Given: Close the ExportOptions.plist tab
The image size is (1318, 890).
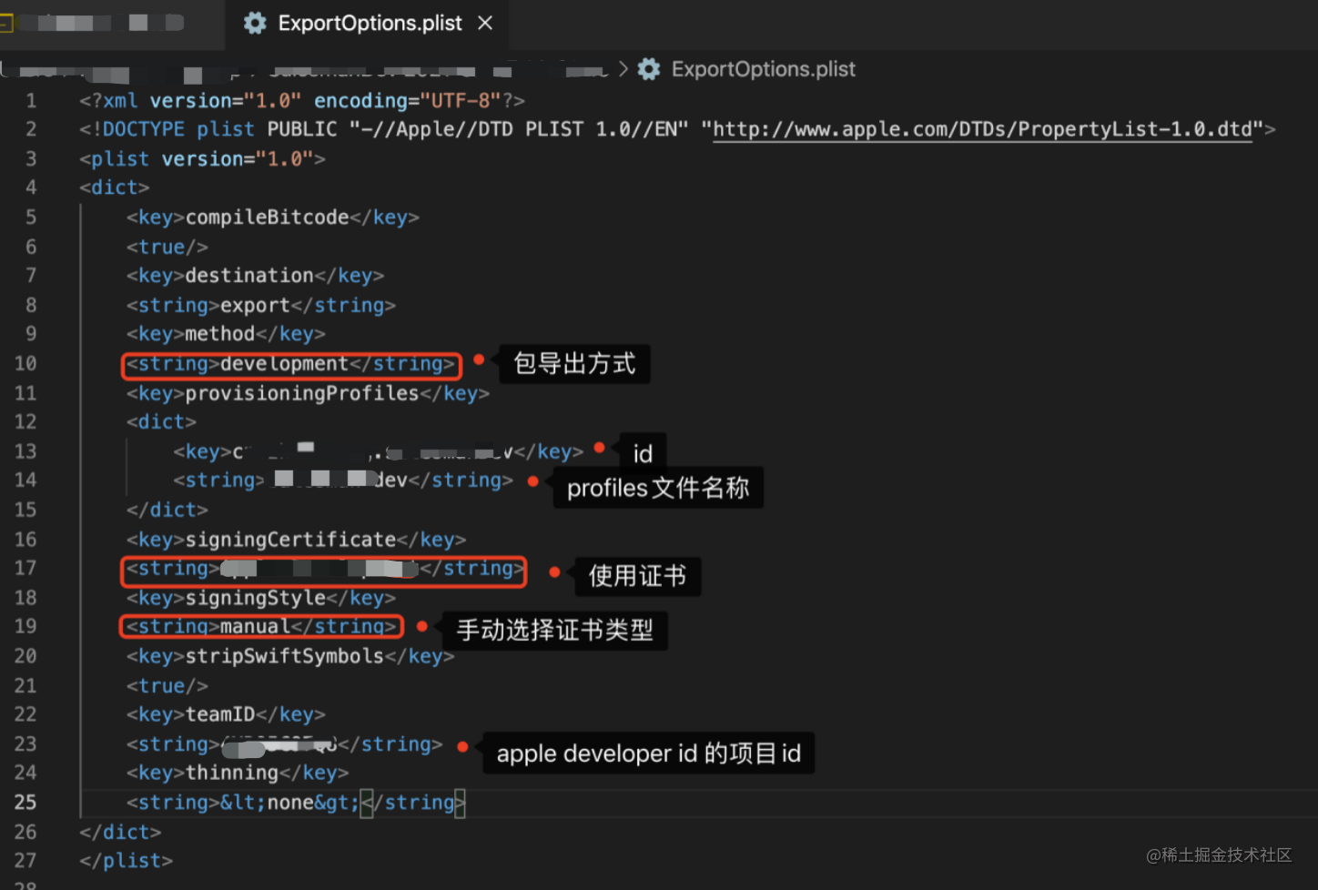Looking at the screenshot, I should pos(485,23).
